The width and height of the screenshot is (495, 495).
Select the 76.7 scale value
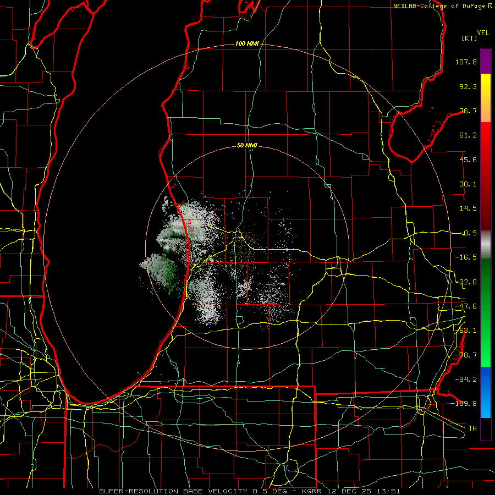[x=468, y=111]
